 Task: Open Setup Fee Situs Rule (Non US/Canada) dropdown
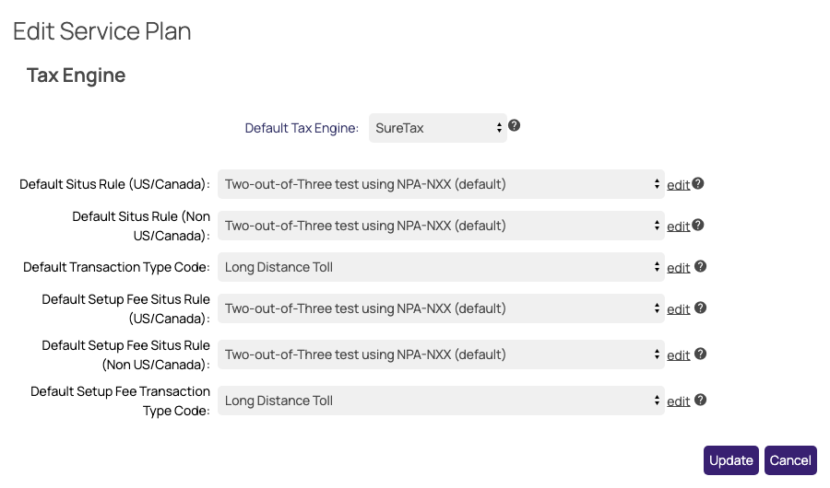click(441, 354)
